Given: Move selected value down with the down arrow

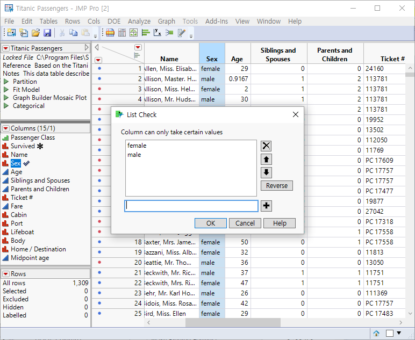Looking at the screenshot, I should pos(267,172).
